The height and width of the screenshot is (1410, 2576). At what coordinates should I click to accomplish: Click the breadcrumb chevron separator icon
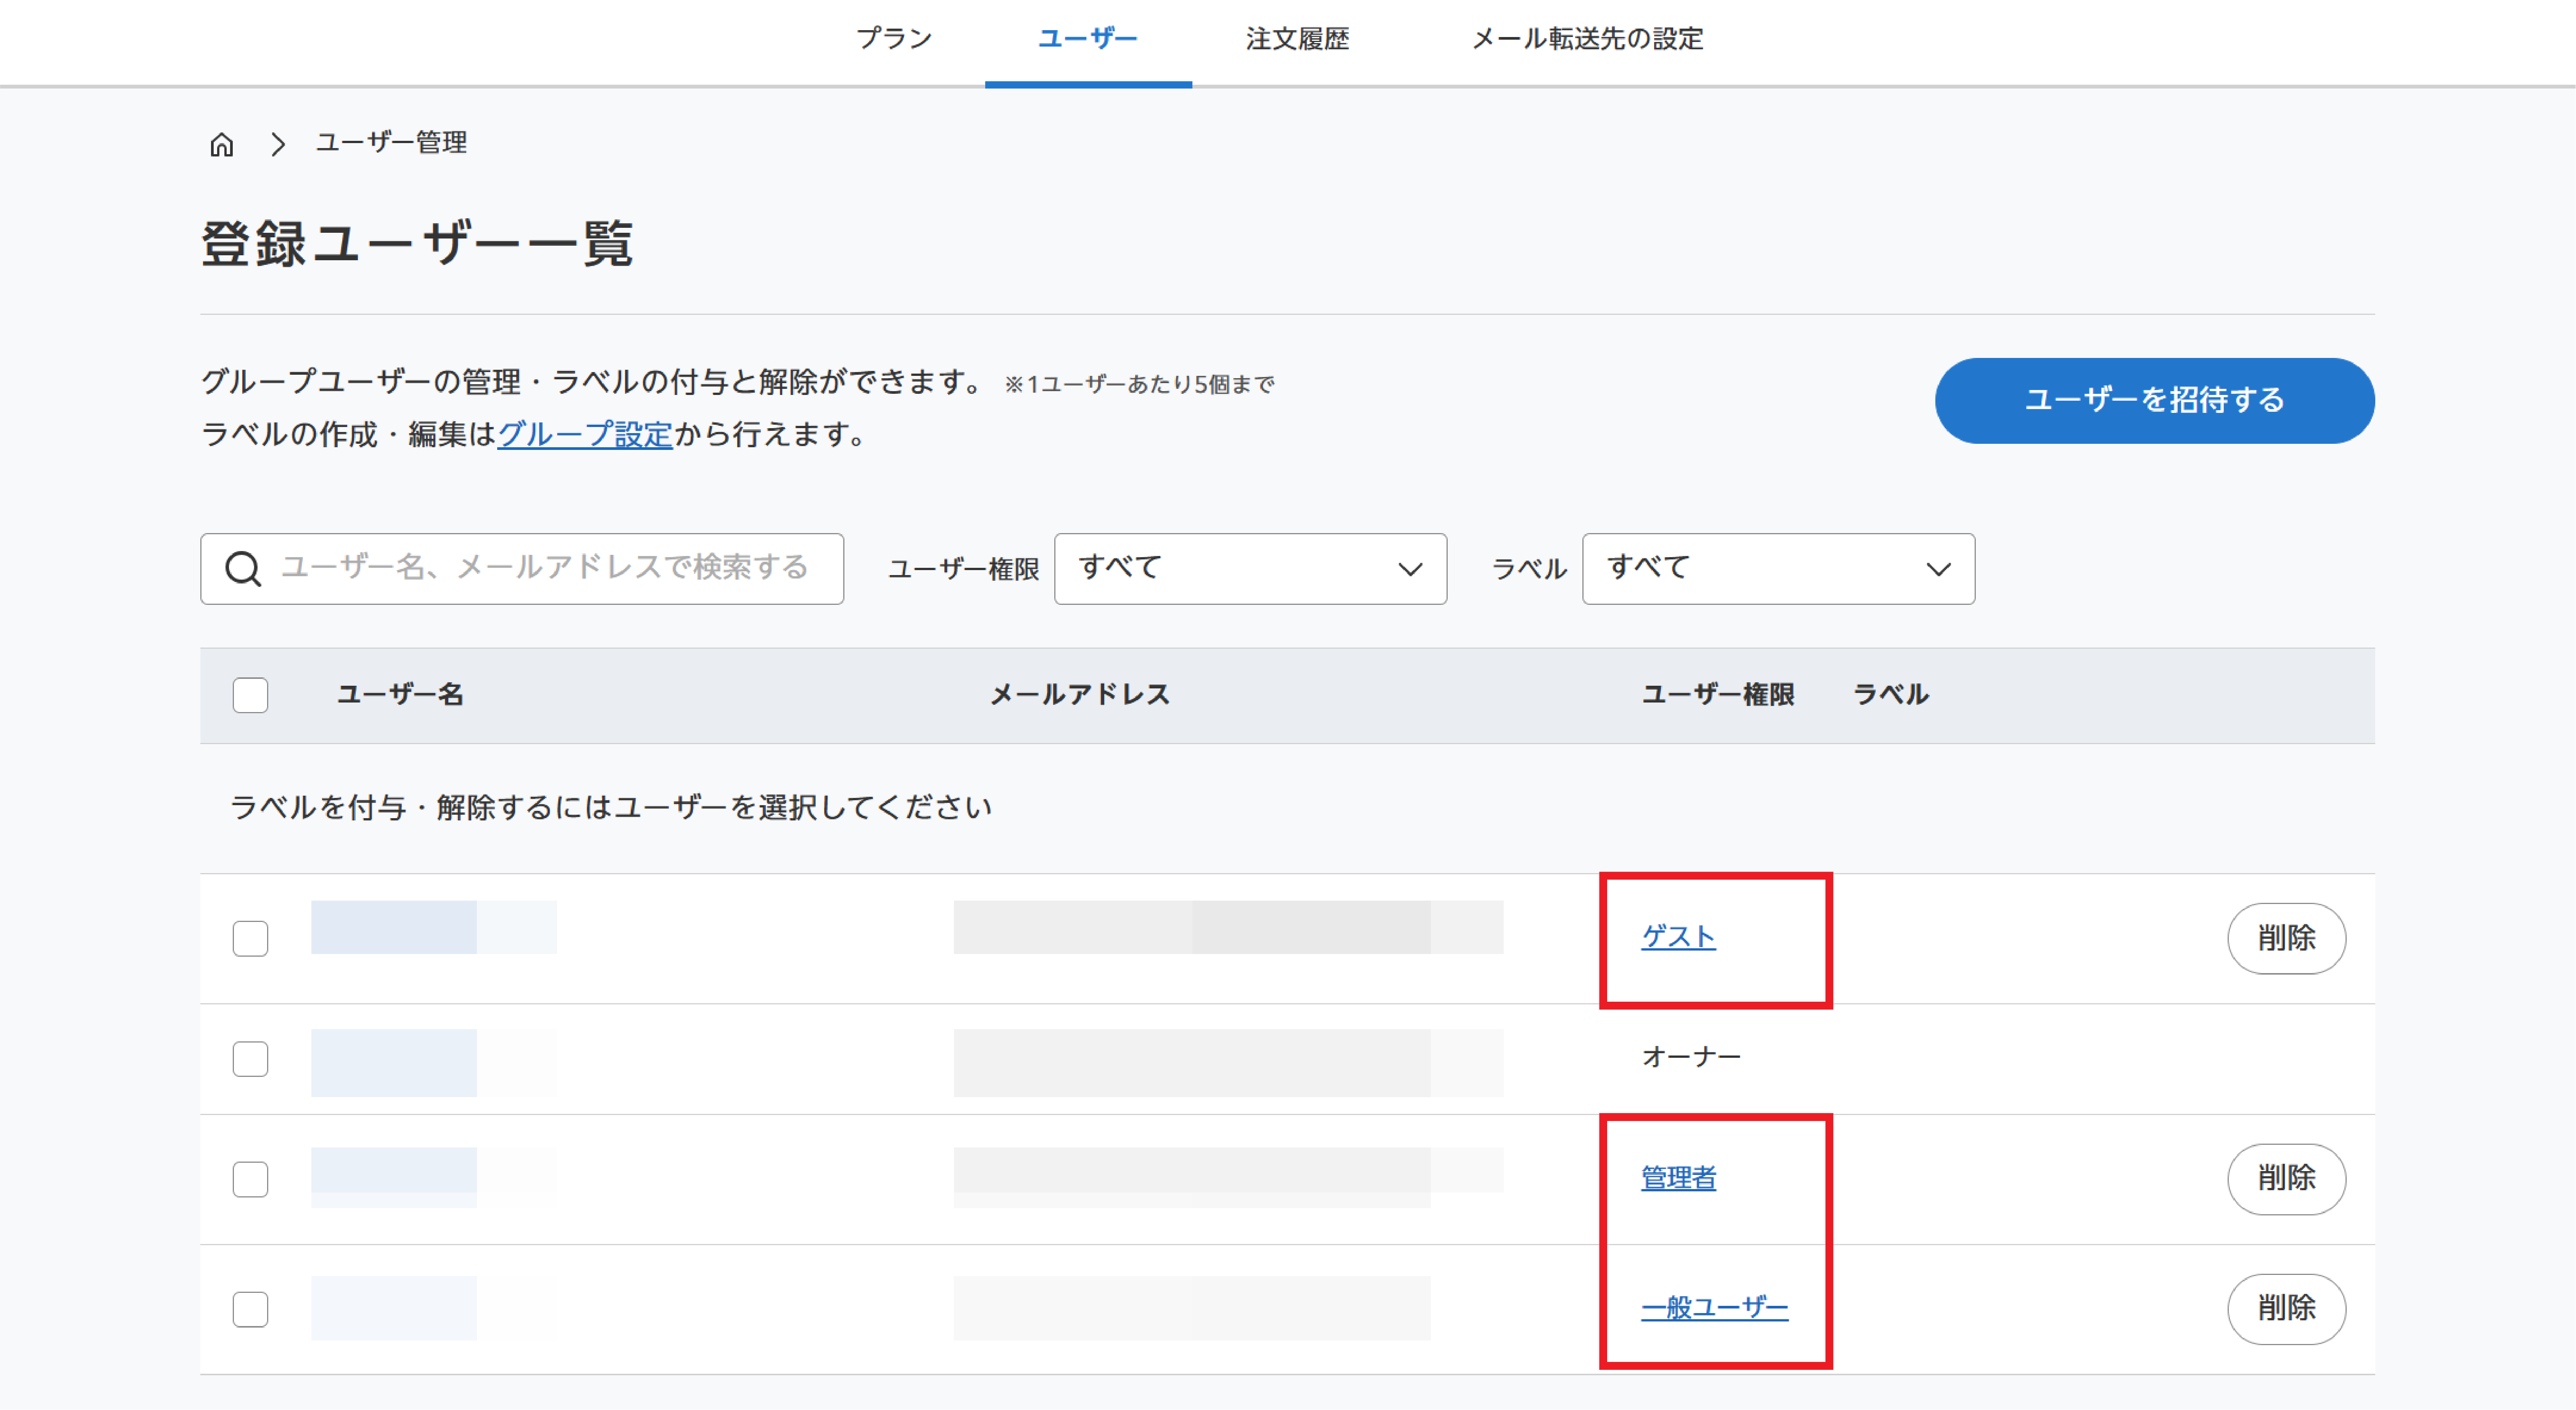[x=278, y=145]
